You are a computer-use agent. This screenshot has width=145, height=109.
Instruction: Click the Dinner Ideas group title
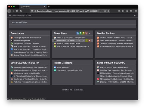(60, 33)
